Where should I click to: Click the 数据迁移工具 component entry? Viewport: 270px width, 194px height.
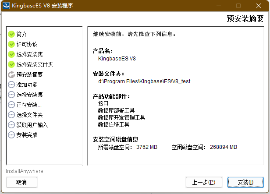114,124
